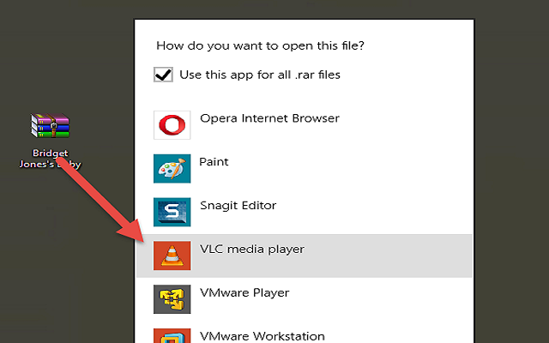
Task: Click "Use this app for all .rar files" label
Action: pyautogui.click(x=259, y=75)
